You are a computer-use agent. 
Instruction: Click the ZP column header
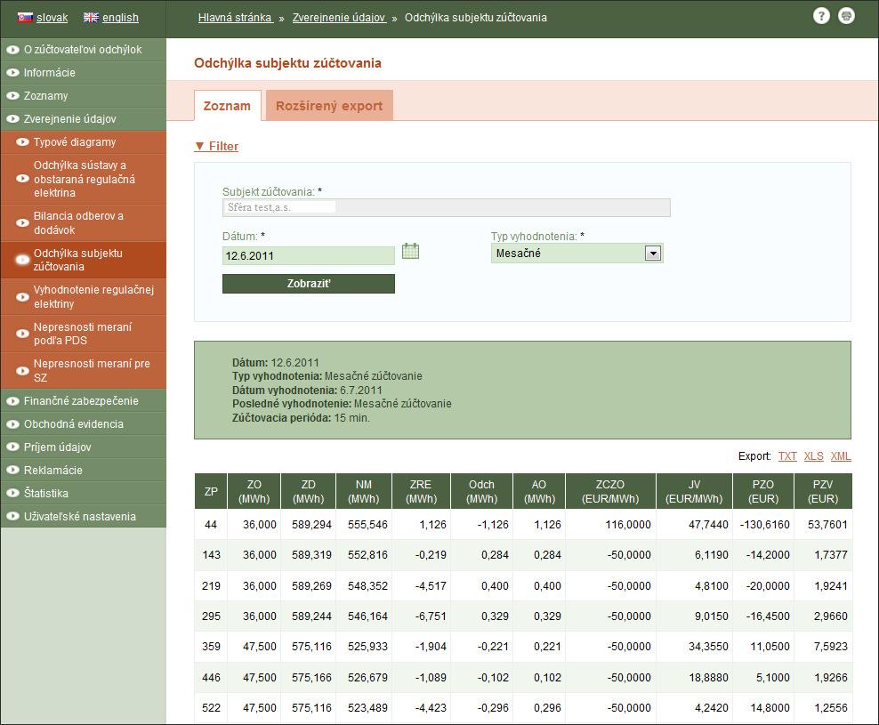coord(211,491)
